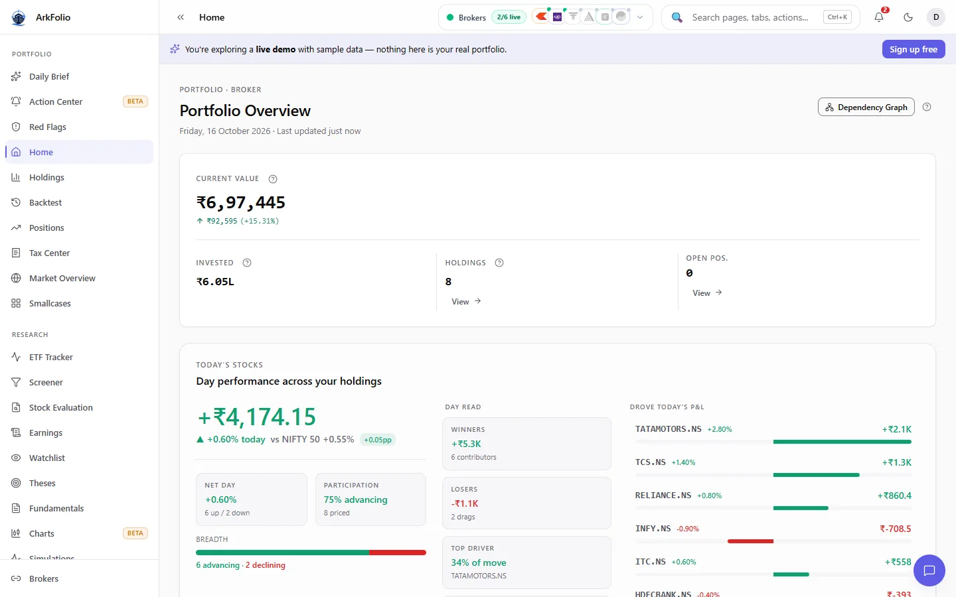Screen dimensions: 956x597
Task: Click the info icon next to Holdings
Action: (499, 263)
